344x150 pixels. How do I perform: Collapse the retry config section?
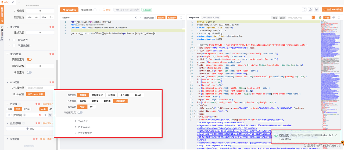tap(7, 27)
